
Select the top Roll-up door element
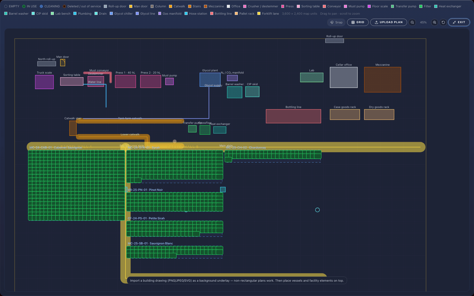335,41
